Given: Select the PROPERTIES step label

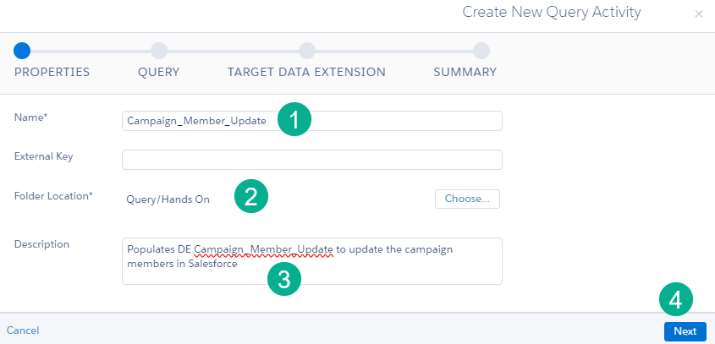Looking at the screenshot, I should click(x=52, y=73).
